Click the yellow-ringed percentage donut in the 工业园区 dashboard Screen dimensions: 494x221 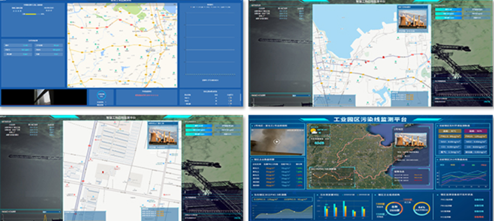422,209
